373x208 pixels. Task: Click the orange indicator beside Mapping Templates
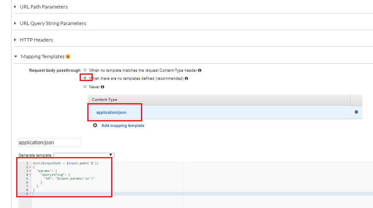(x=68, y=57)
